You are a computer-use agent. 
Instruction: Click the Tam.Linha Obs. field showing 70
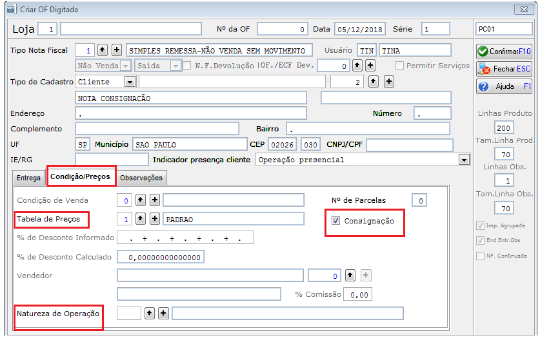point(504,208)
